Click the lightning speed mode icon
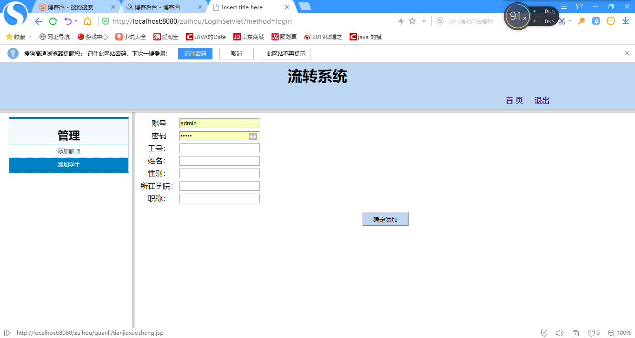 click(401, 21)
